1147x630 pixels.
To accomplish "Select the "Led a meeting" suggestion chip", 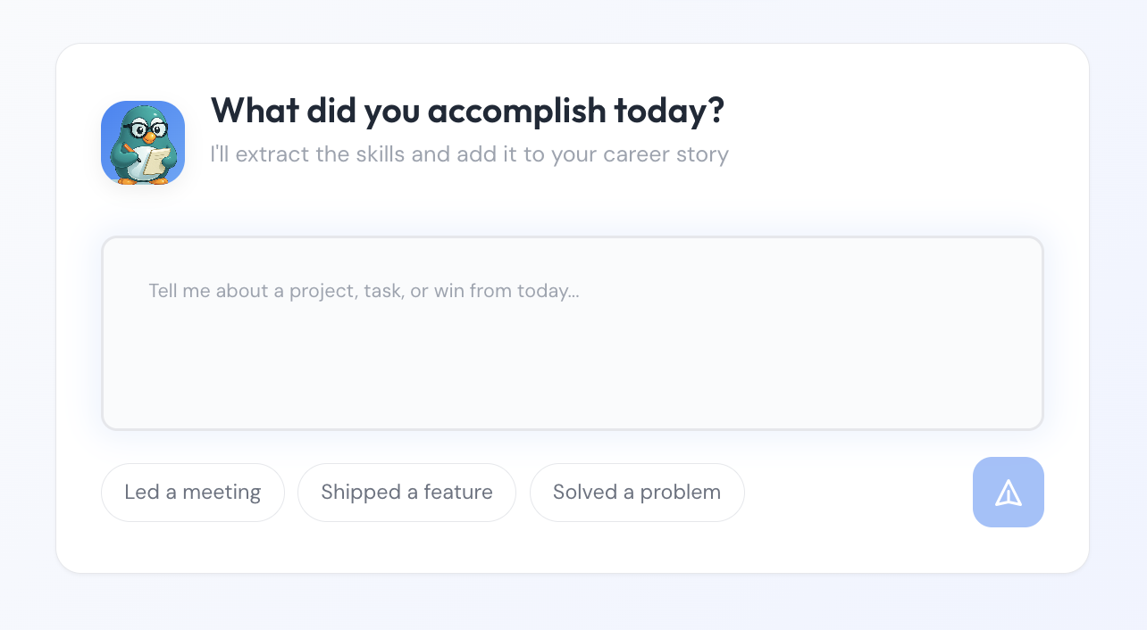I will point(192,493).
